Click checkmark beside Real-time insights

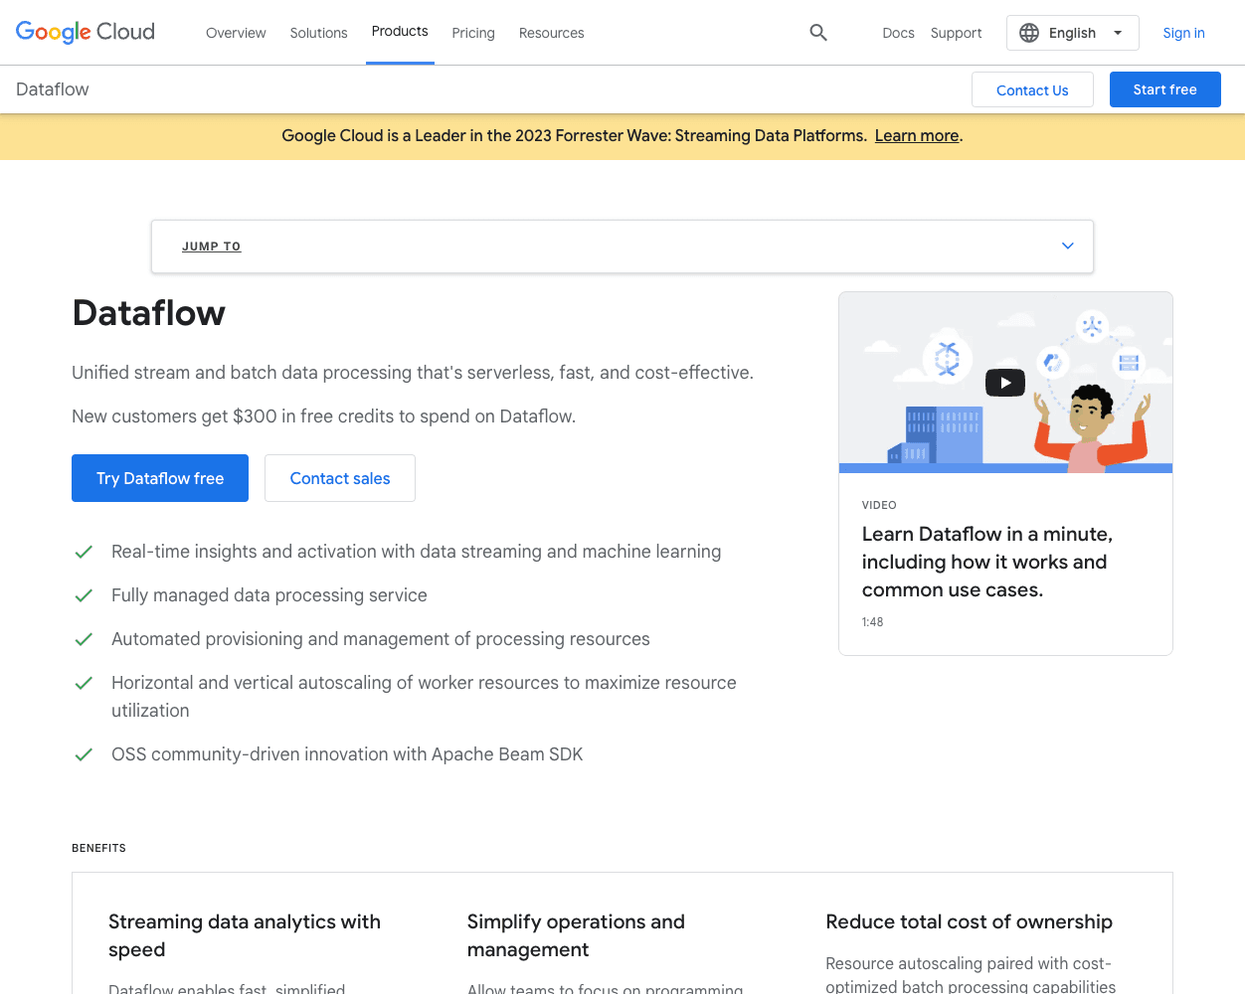click(84, 552)
